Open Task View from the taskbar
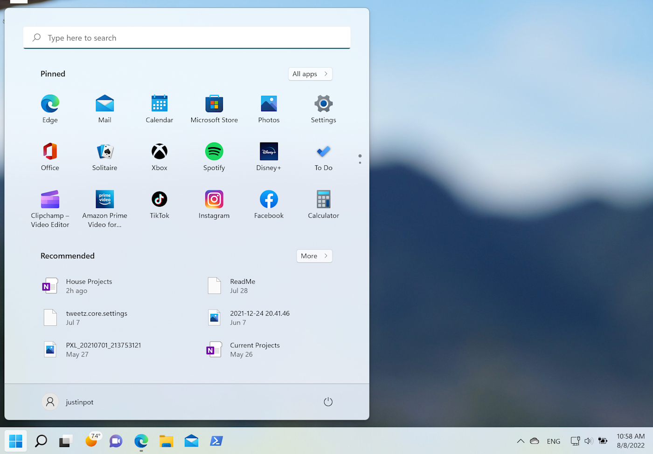The height and width of the screenshot is (454, 653). pyautogui.click(x=66, y=440)
